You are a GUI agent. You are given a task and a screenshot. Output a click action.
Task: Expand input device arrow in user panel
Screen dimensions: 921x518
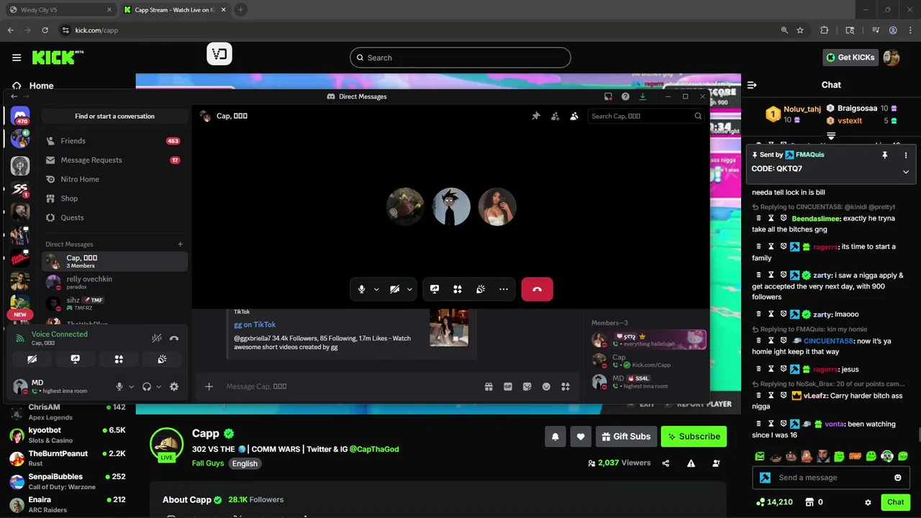point(131,386)
